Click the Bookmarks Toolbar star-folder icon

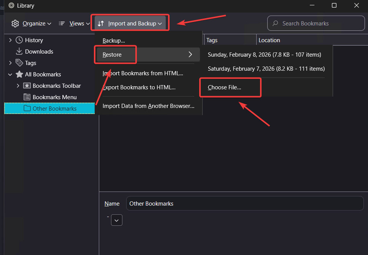click(x=27, y=86)
